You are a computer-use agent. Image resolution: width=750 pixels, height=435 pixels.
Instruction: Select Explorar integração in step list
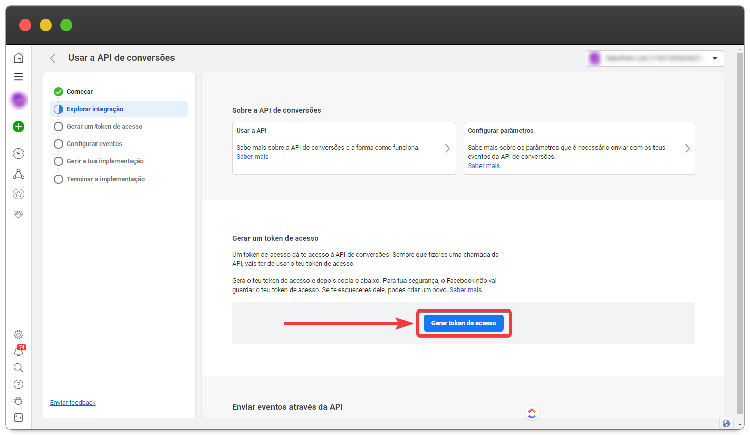pyautogui.click(x=95, y=109)
